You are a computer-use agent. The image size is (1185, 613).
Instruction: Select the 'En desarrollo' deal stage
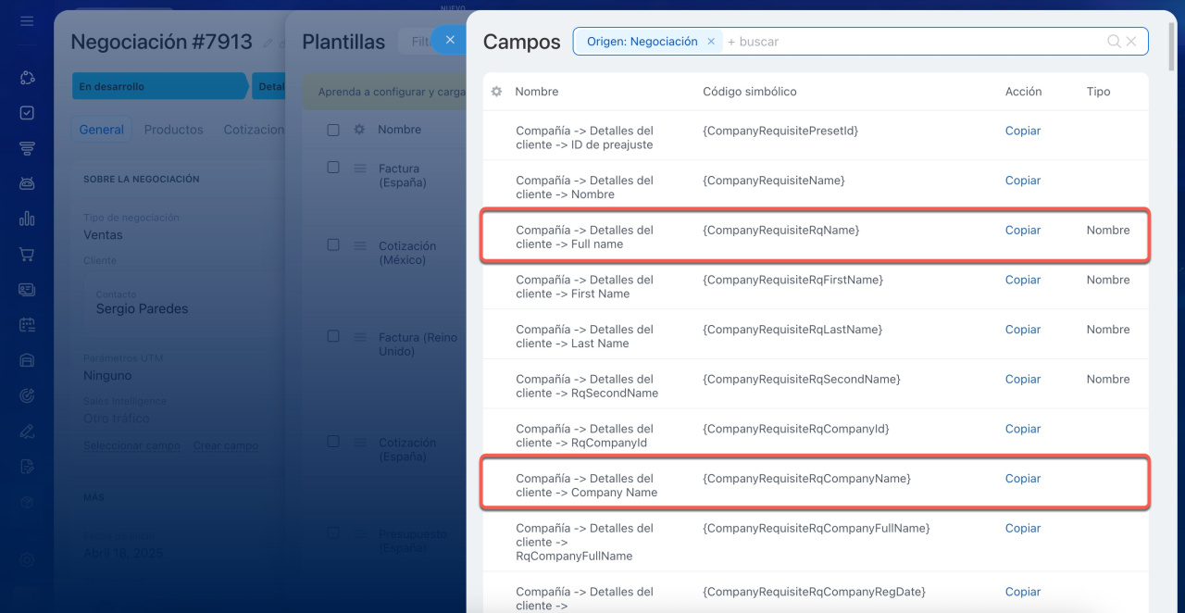(x=157, y=86)
